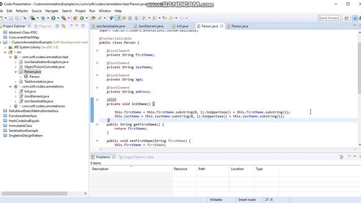Viewport: 361px width, 203px height.
Task: Click the Quick Access search field
Action: pyautogui.click(x=328, y=18)
